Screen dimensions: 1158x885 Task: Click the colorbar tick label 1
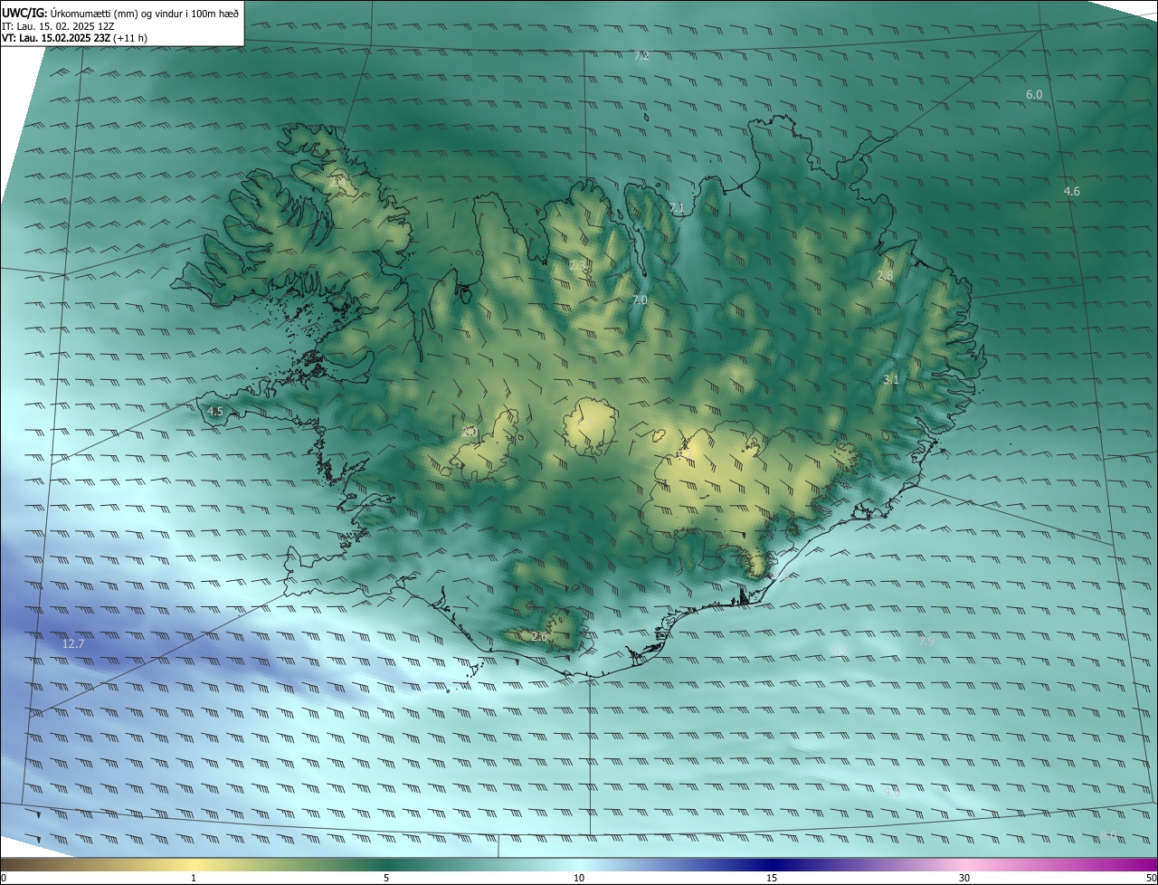(x=194, y=878)
